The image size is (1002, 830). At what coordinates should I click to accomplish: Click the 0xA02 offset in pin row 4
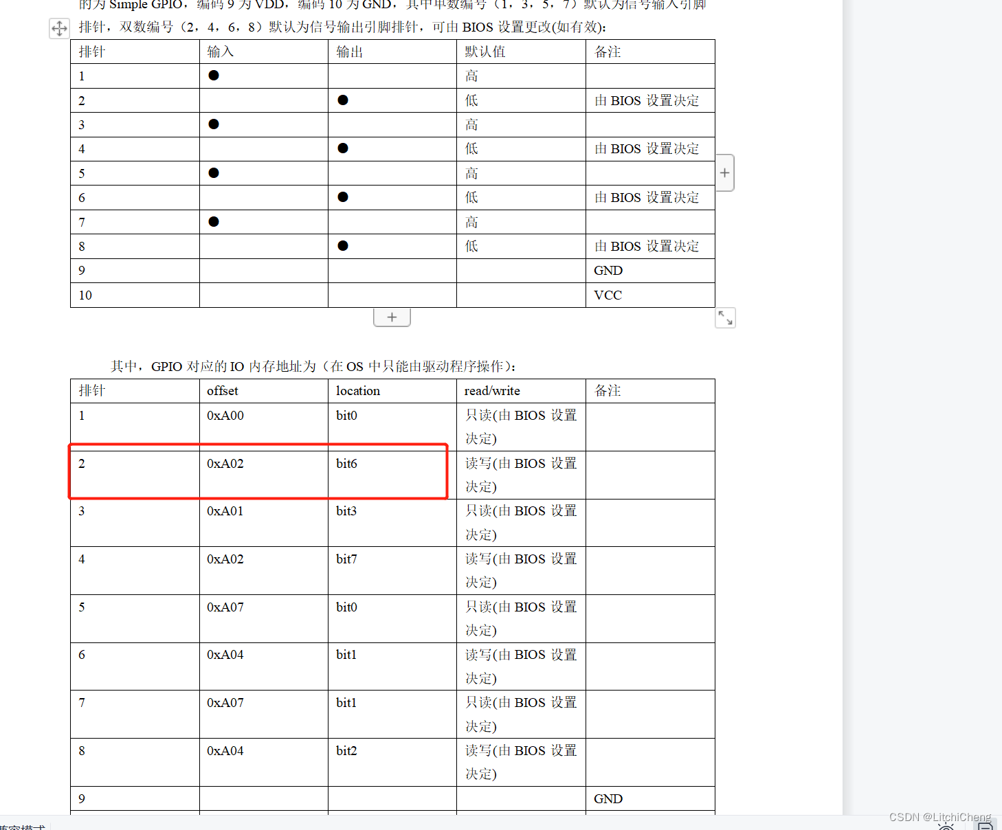(225, 559)
